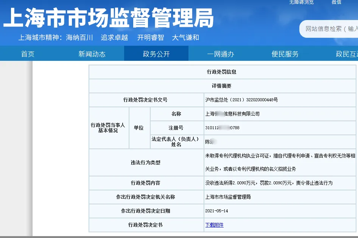
Task: Click the decision number 沪市监总处（2021）322020000448号
Action: 241,100
